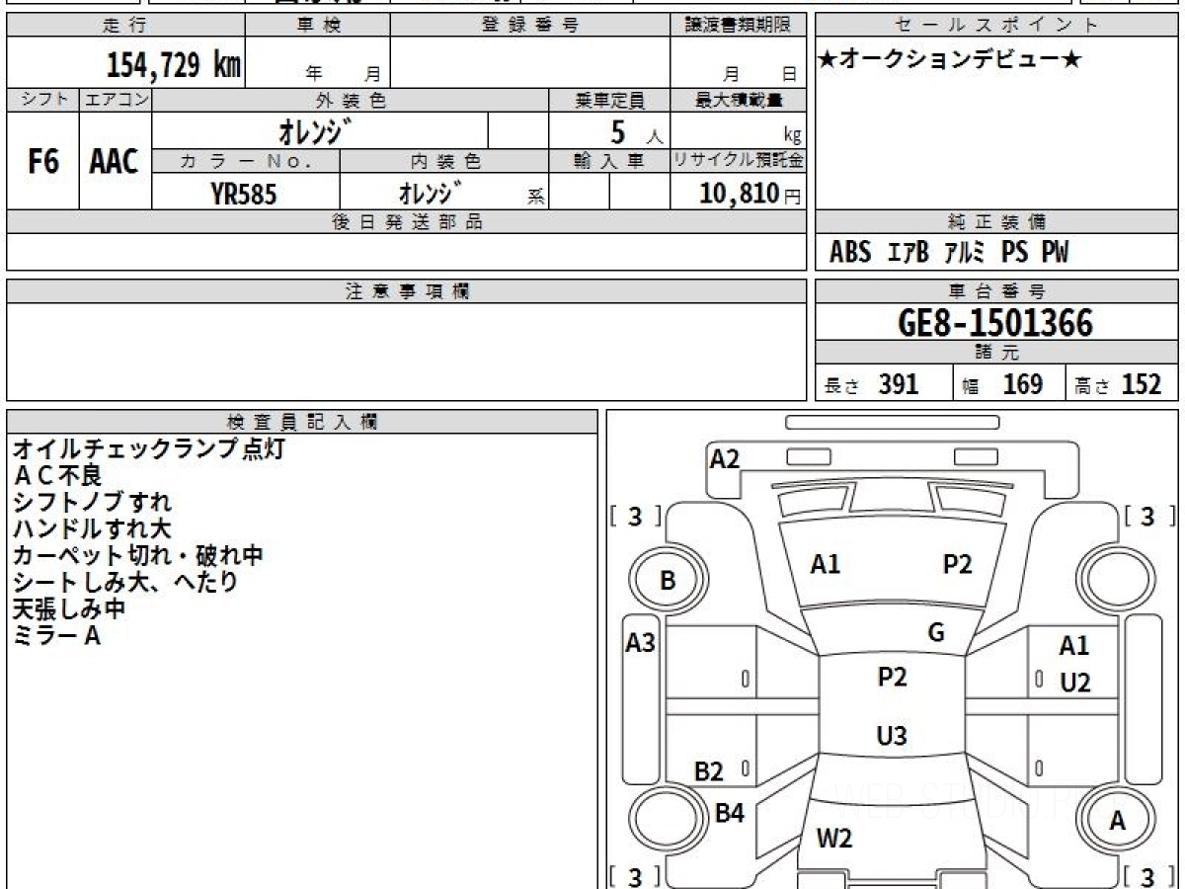Click the ★オークションデビュー★ sales point text
1185x889 pixels.
951,61
